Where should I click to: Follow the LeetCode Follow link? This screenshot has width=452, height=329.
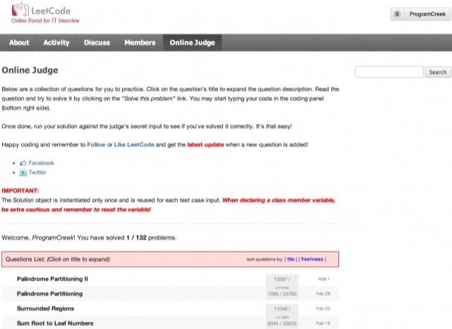pyautogui.click(x=96, y=144)
